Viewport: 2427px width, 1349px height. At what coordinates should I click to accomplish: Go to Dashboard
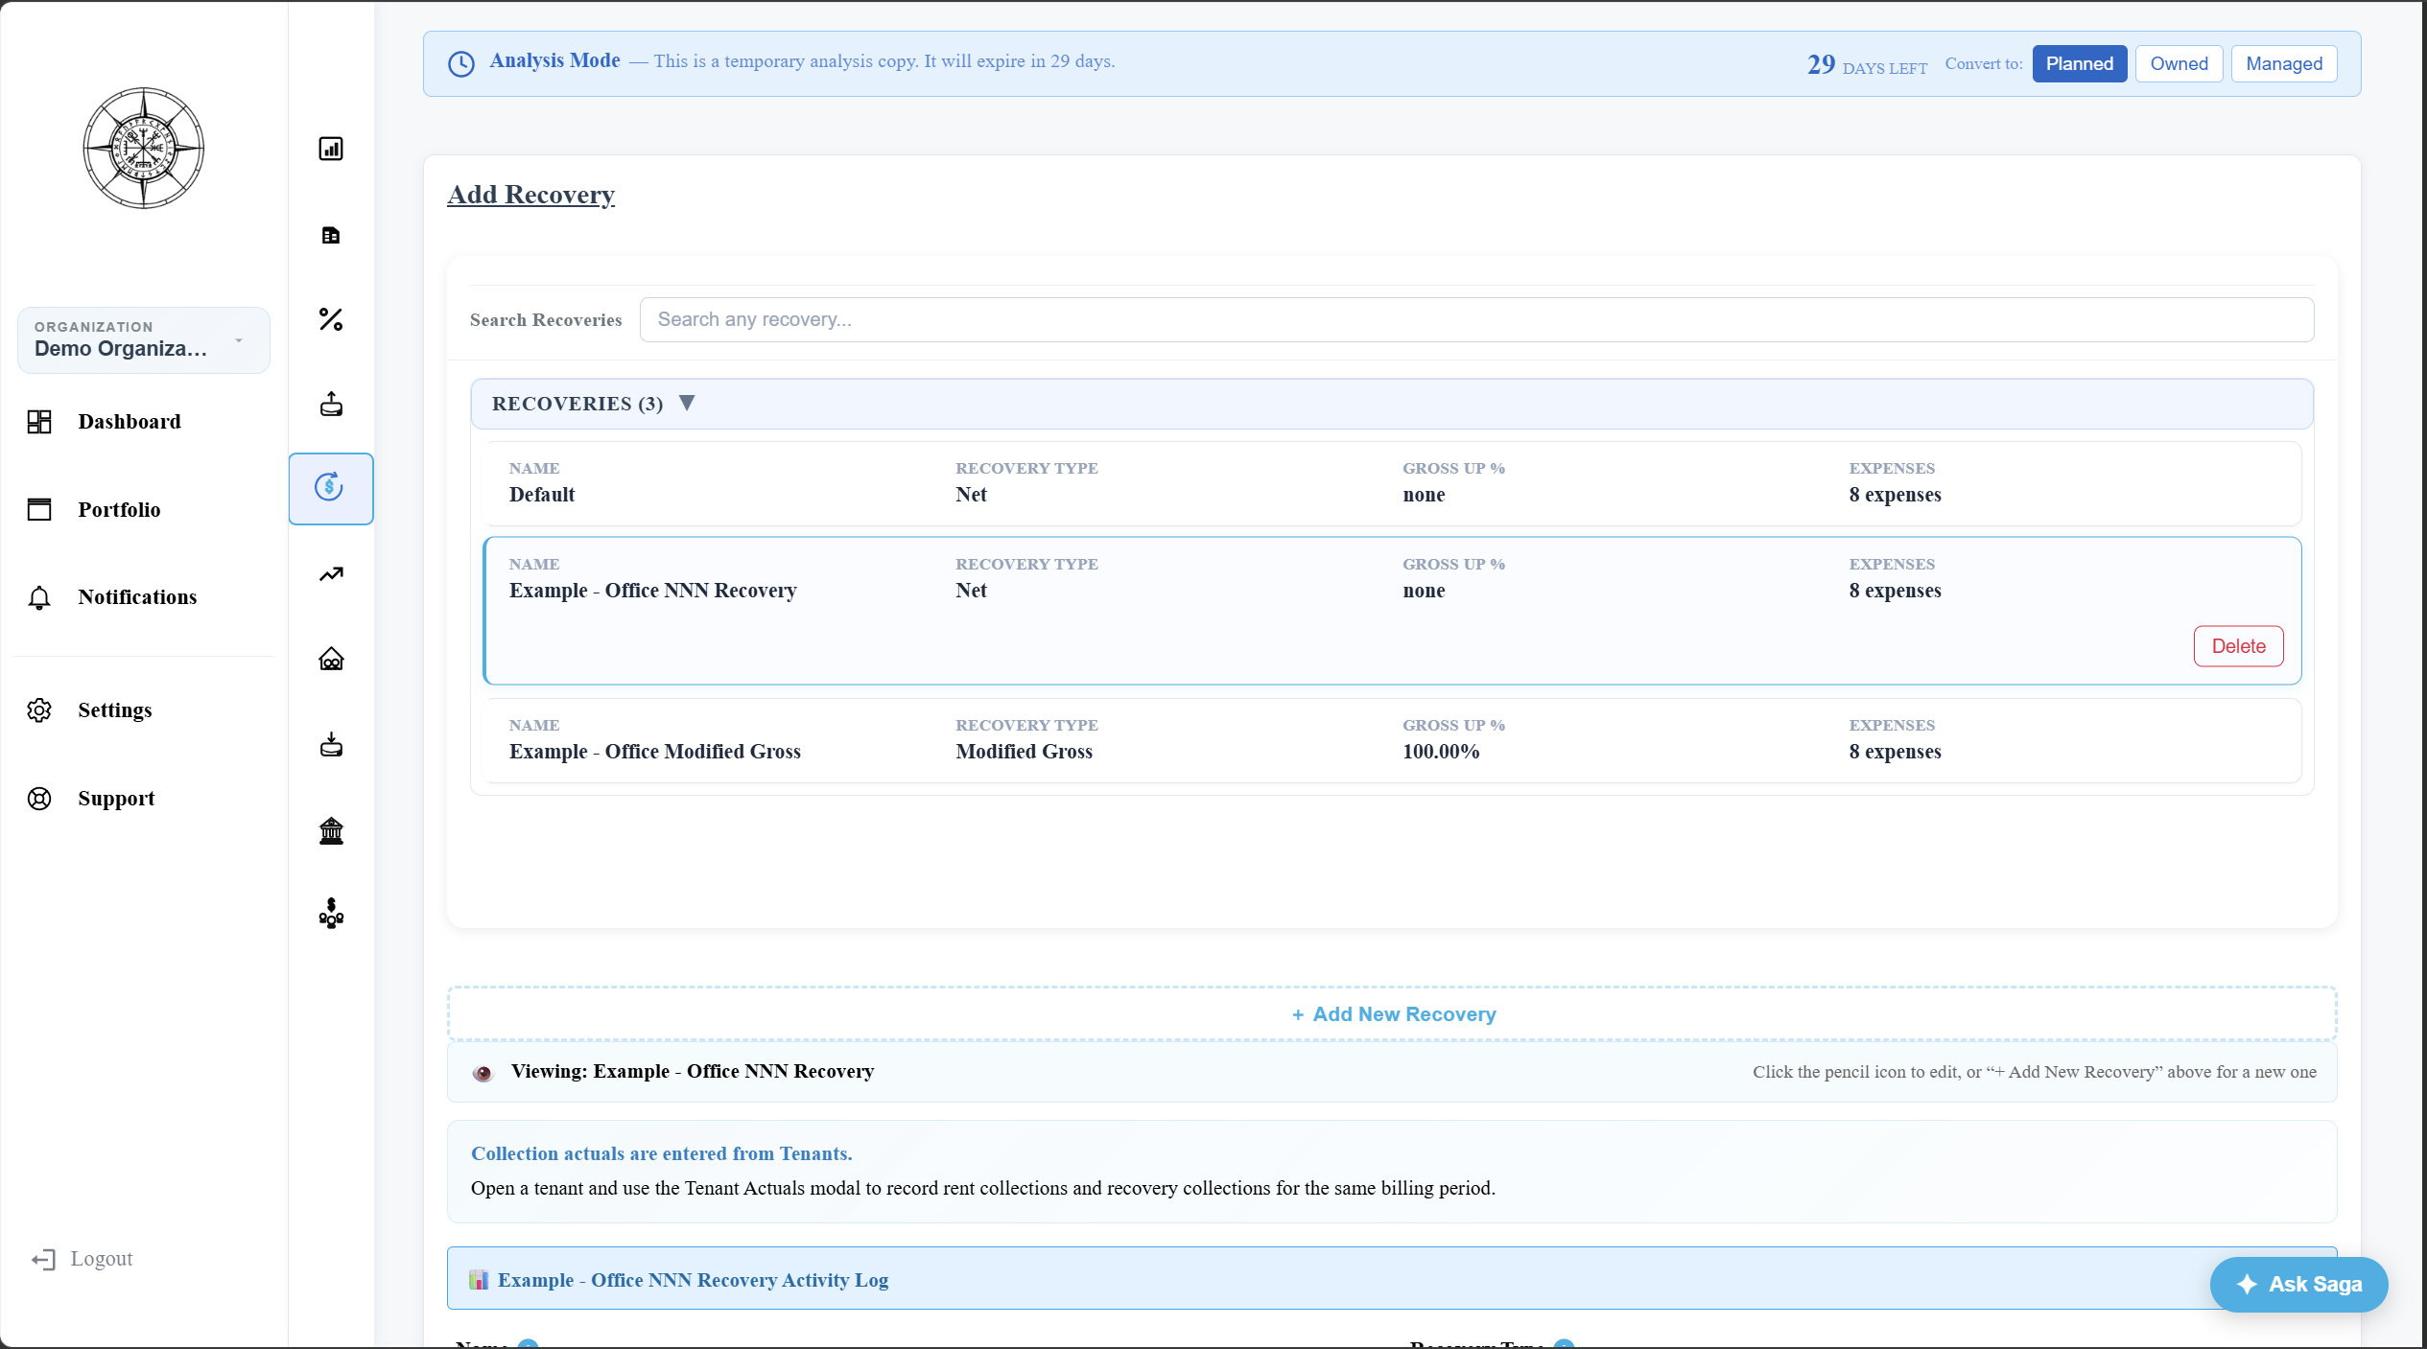coord(130,422)
